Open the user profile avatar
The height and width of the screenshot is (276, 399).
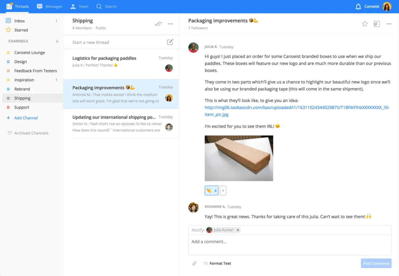[x=387, y=7]
